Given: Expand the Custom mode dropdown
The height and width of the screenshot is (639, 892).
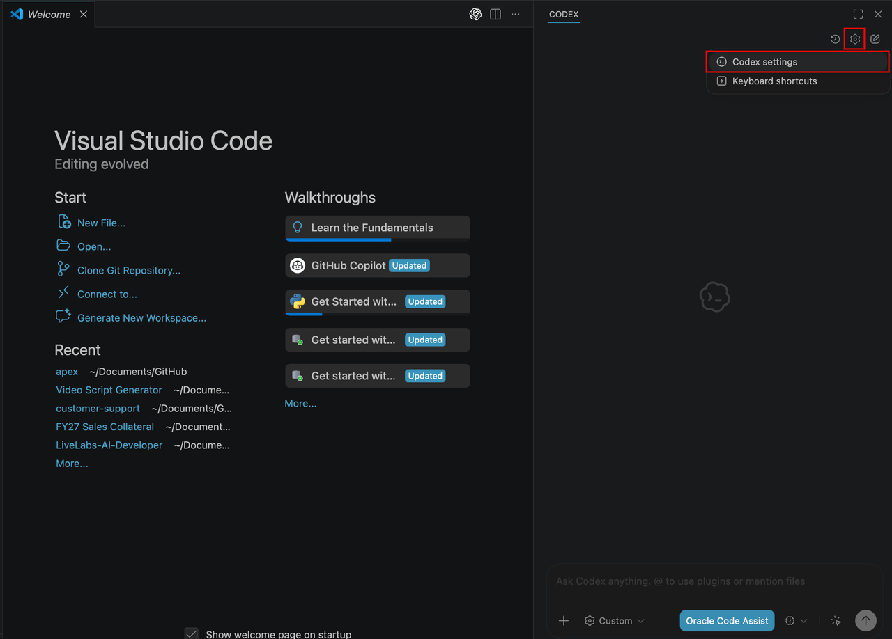Looking at the screenshot, I should coord(615,621).
